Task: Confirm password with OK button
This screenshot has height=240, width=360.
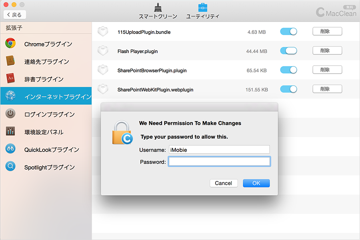Action: [256, 183]
